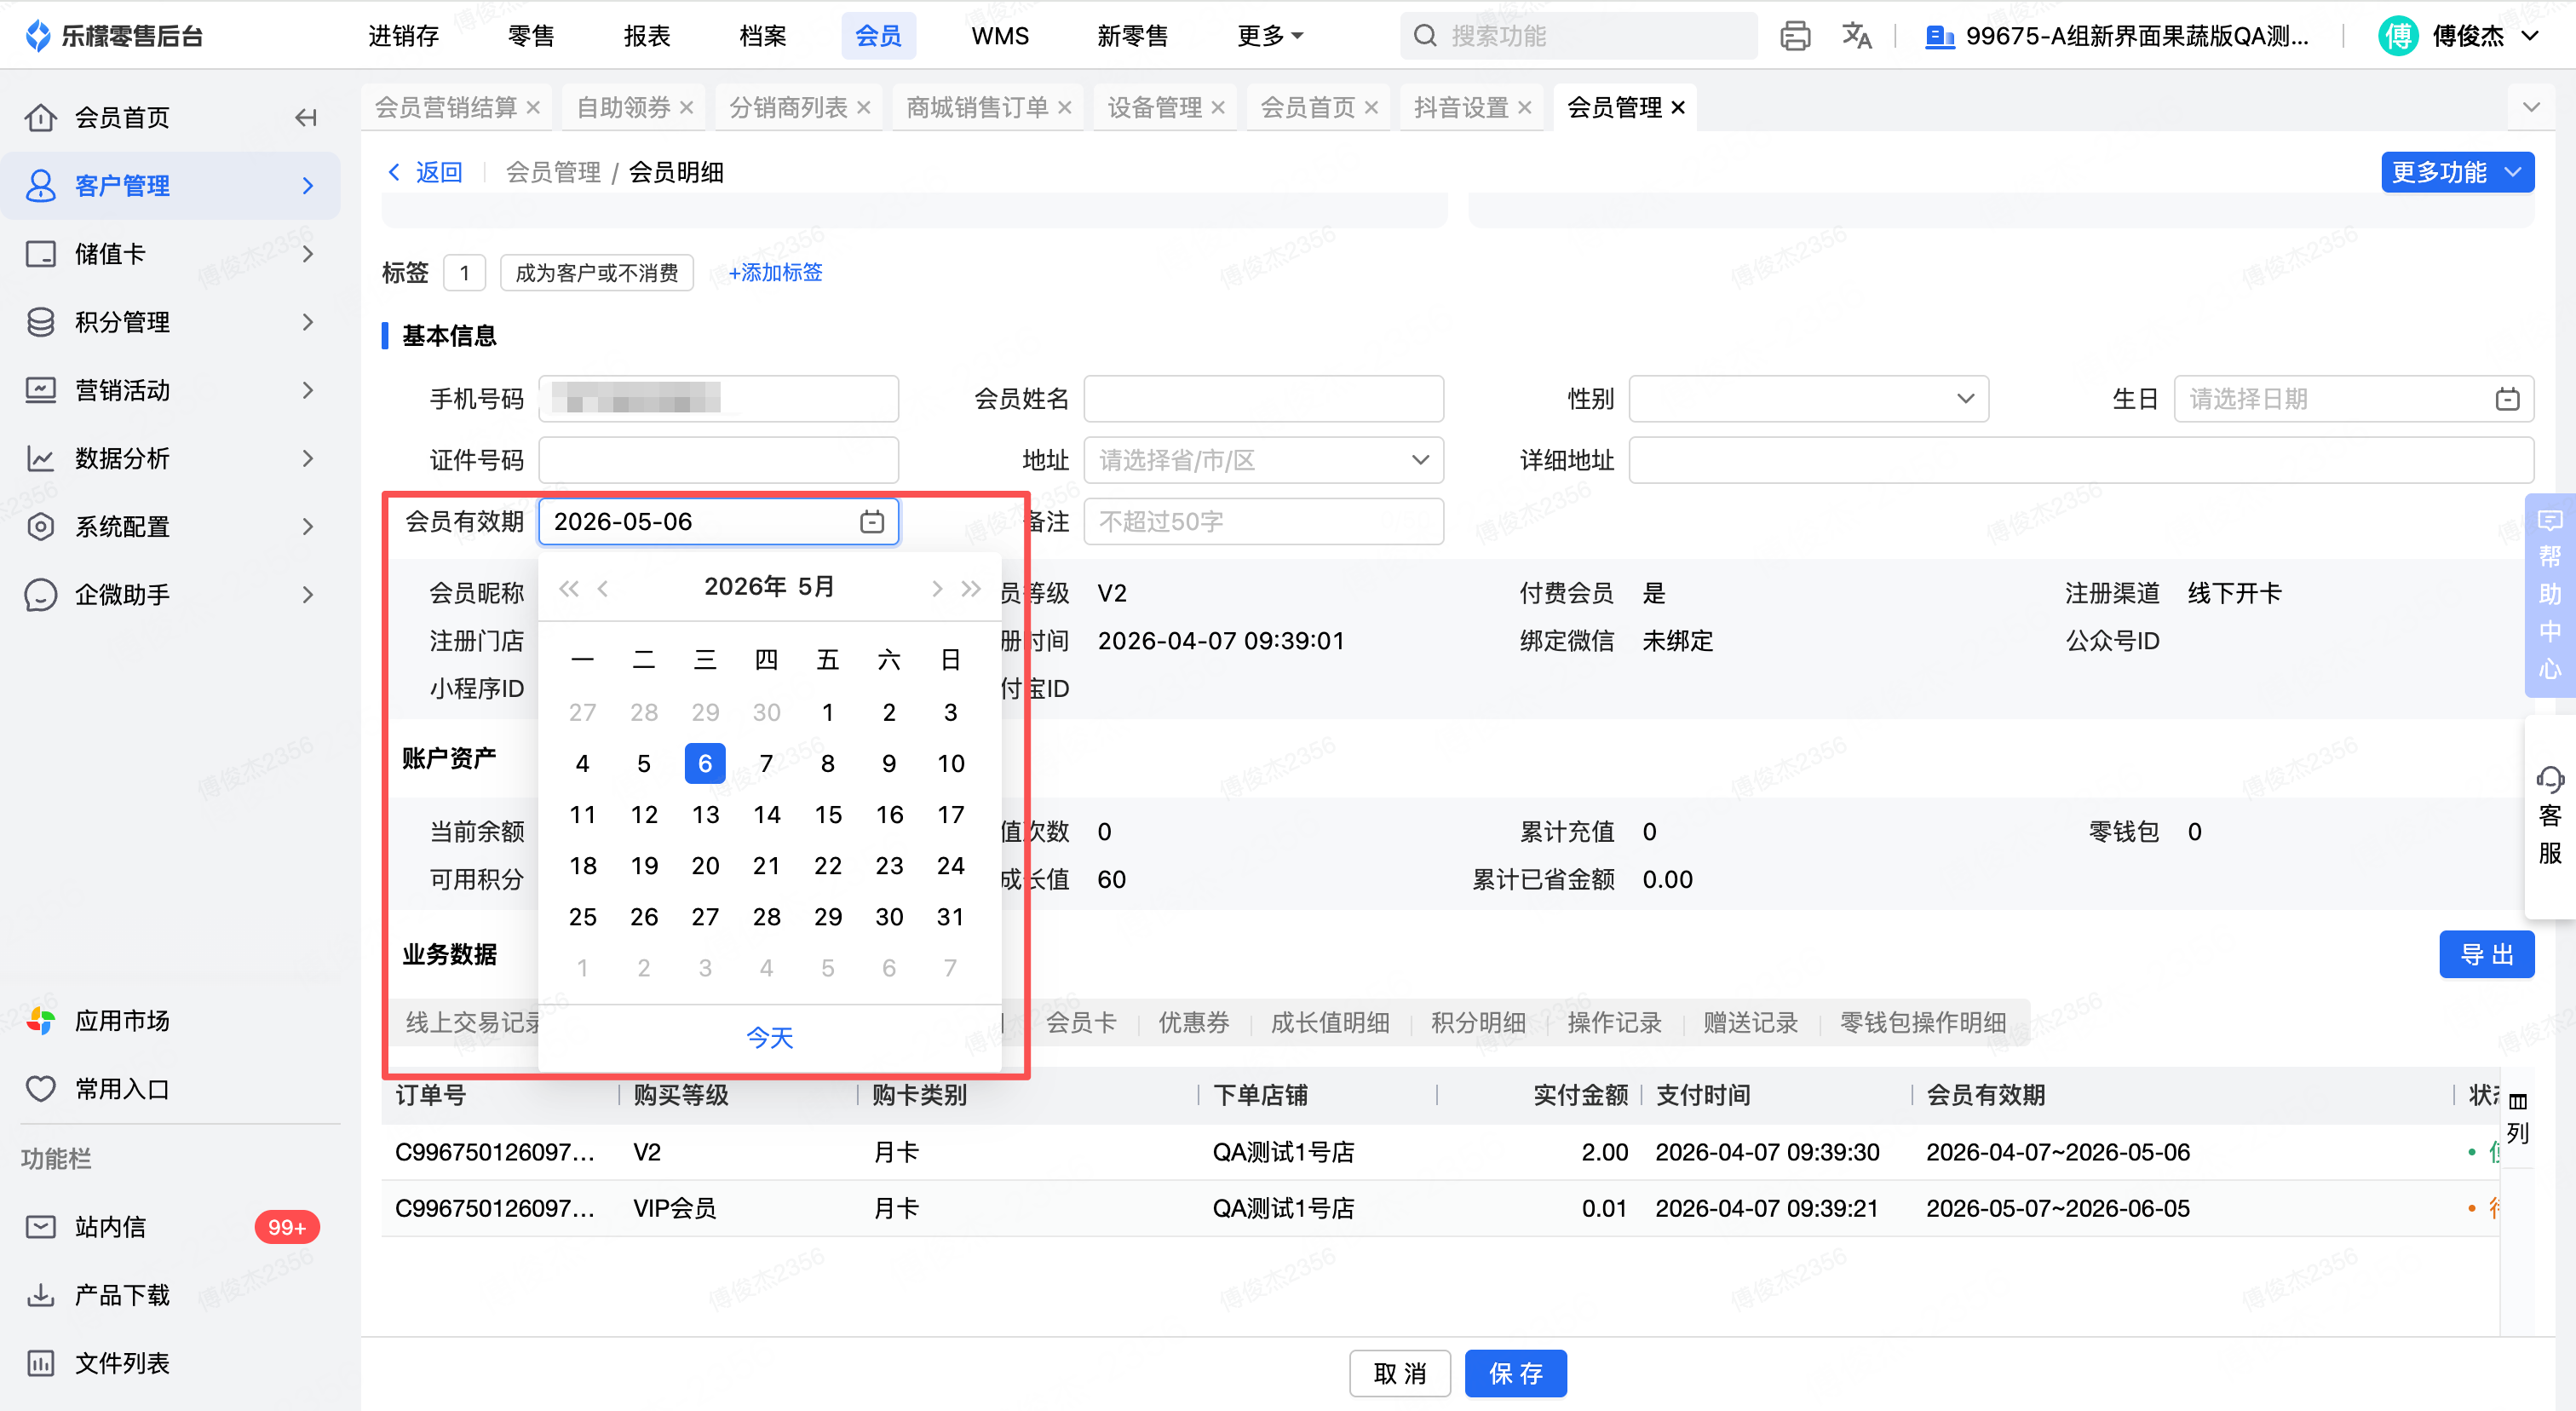2576x1411 pixels.
Task: Click the printer icon in top bar
Action: pos(1794,36)
